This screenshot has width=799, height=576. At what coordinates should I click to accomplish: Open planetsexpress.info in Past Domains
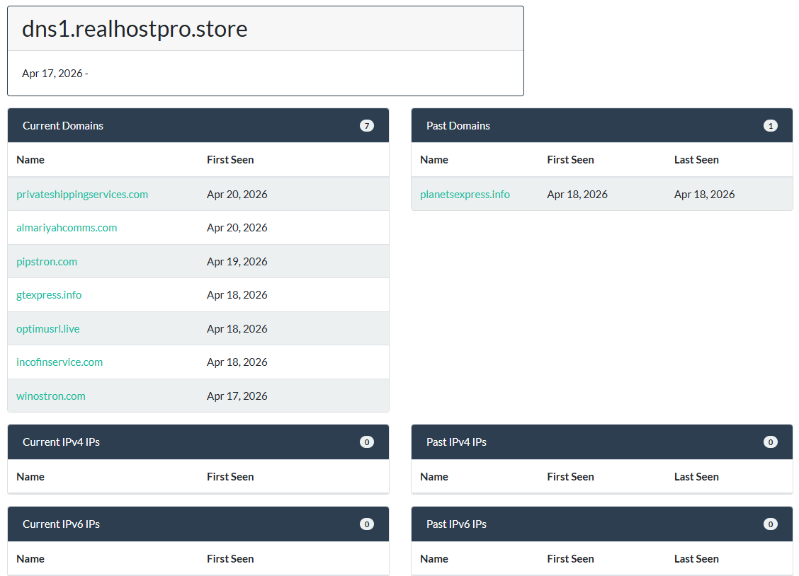(465, 194)
